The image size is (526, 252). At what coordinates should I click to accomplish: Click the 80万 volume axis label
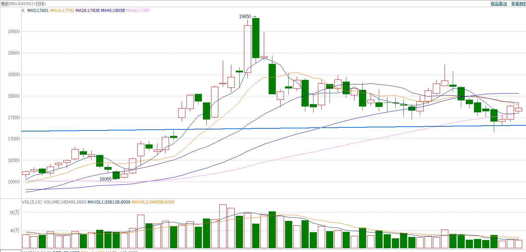tap(15, 213)
